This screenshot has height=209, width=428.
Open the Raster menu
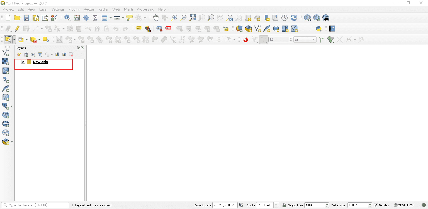point(103,9)
